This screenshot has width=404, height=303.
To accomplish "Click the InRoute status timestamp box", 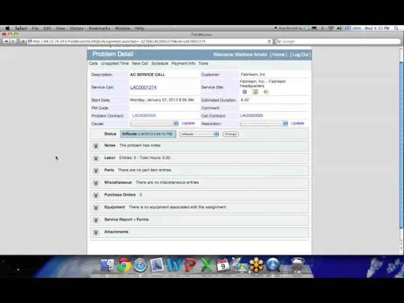I will click(x=148, y=134).
